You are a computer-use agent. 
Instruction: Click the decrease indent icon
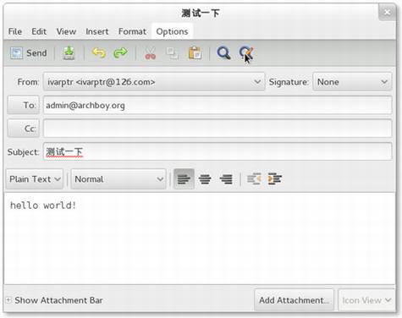tap(254, 179)
